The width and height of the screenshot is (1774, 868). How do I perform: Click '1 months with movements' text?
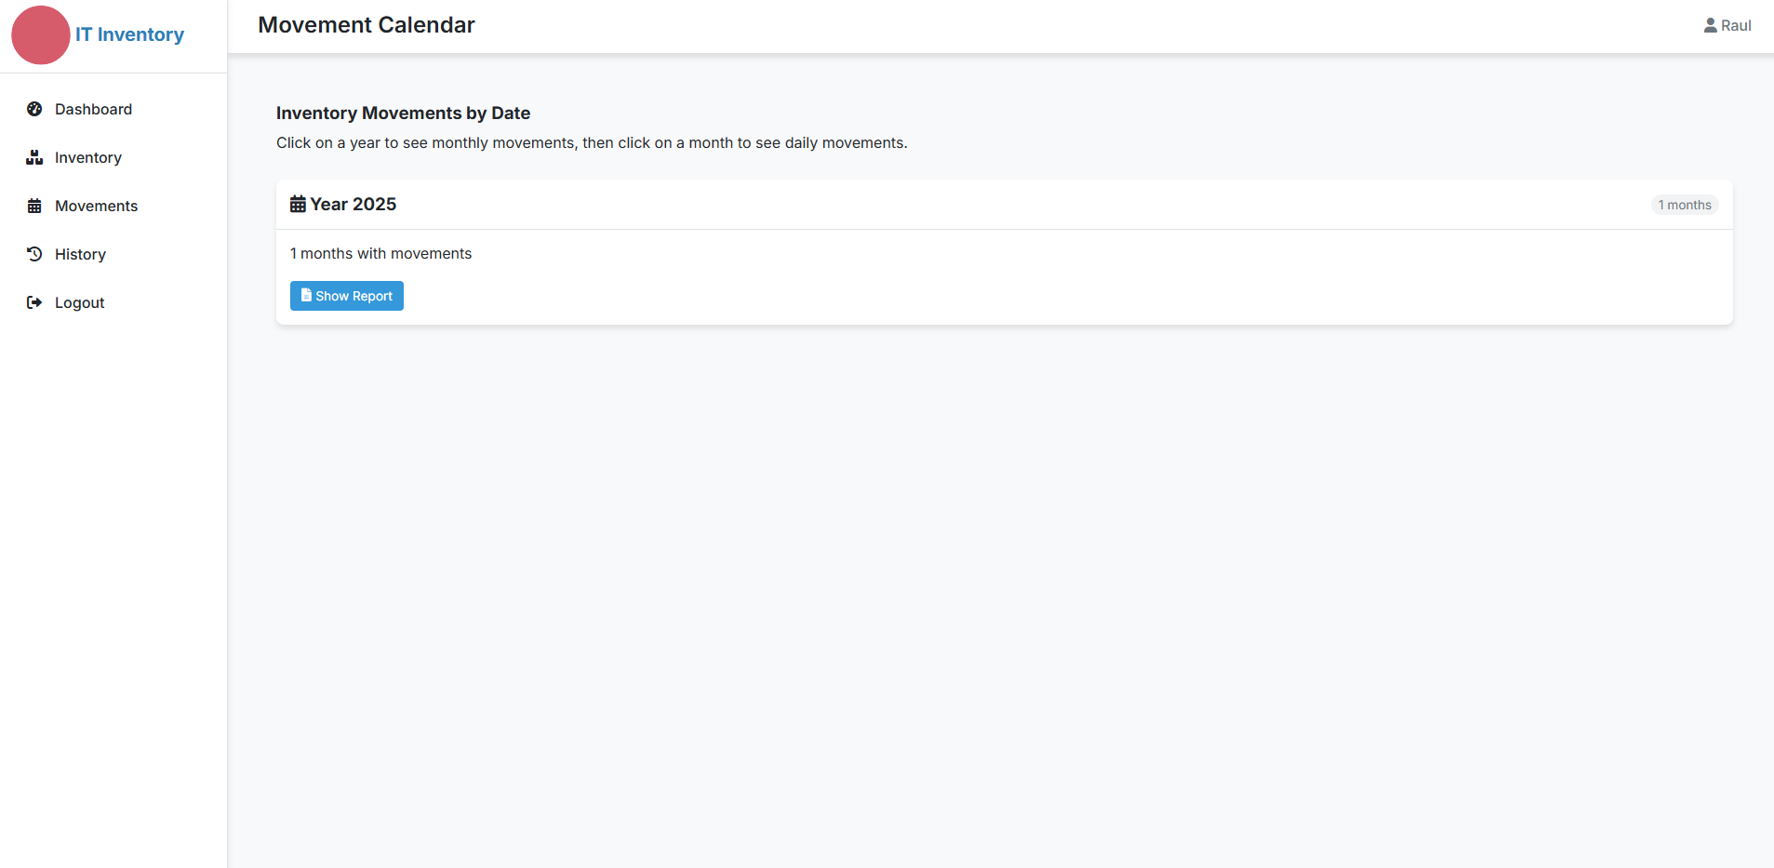coord(380,253)
